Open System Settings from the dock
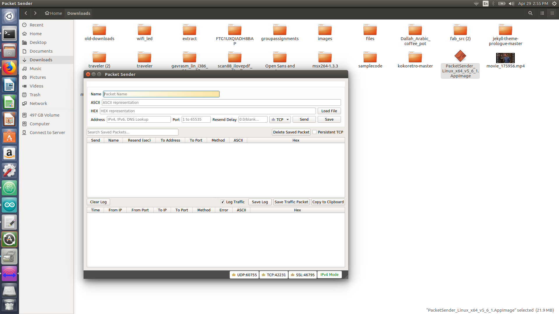Viewport: 559px width, 314px height. [x=9, y=171]
